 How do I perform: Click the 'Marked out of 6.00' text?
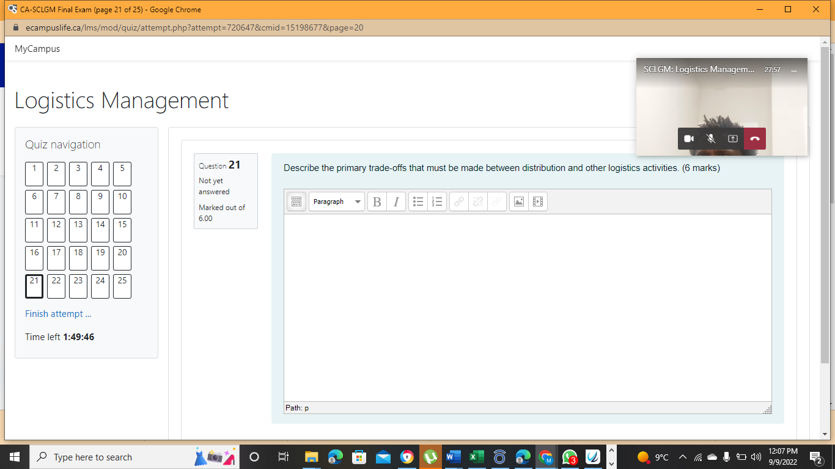click(x=222, y=213)
